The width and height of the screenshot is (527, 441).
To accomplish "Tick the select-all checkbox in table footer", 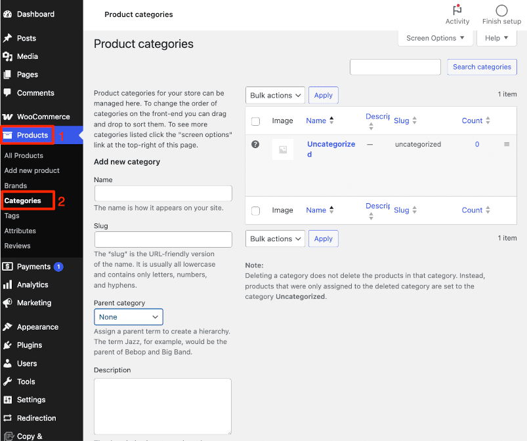I will (255, 211).
